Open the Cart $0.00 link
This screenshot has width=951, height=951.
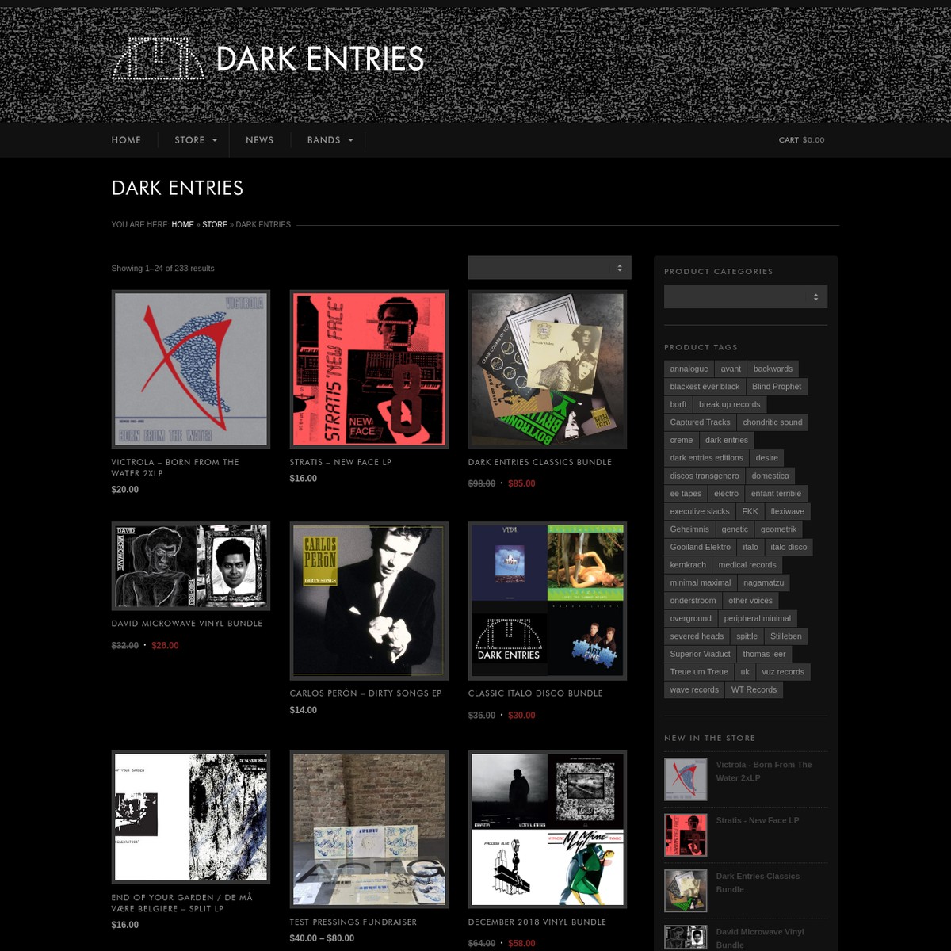[801, 140]
